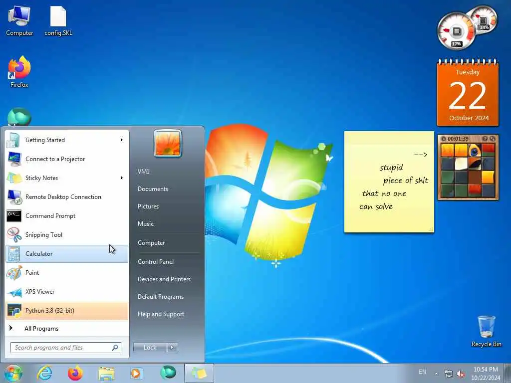Expand Getting Started submenu arrow
The height and width of the screenshot is (383, 511).
pos(122,140)
